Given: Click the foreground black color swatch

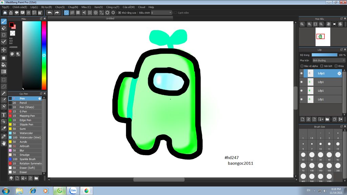Looking at the screenshot, I should (12, 25).
